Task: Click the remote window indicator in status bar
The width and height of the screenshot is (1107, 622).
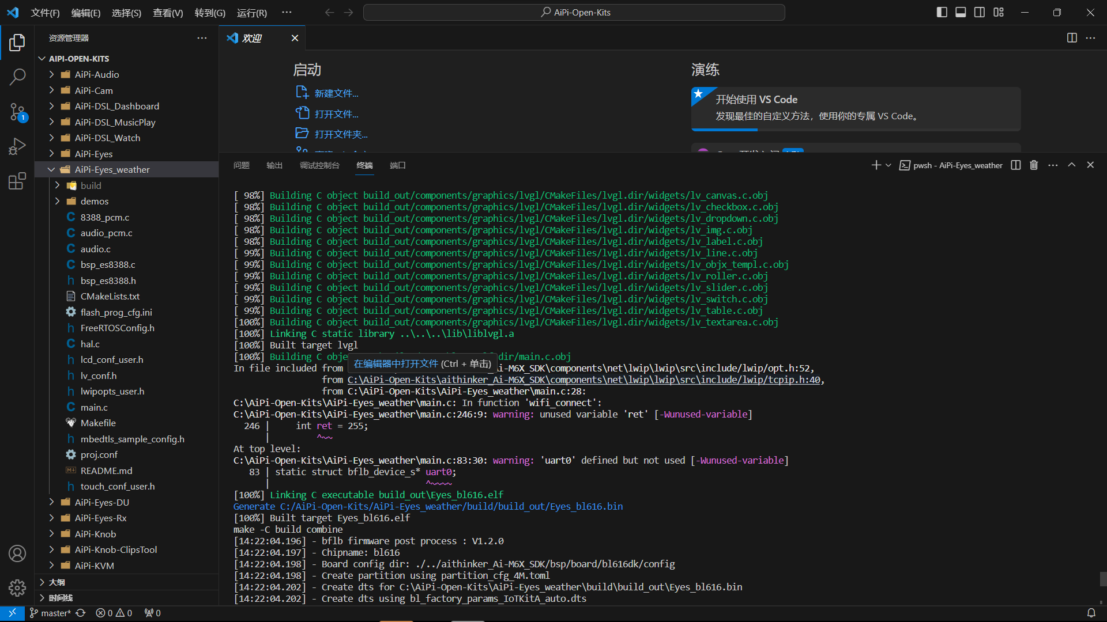Action: [12, 613]
